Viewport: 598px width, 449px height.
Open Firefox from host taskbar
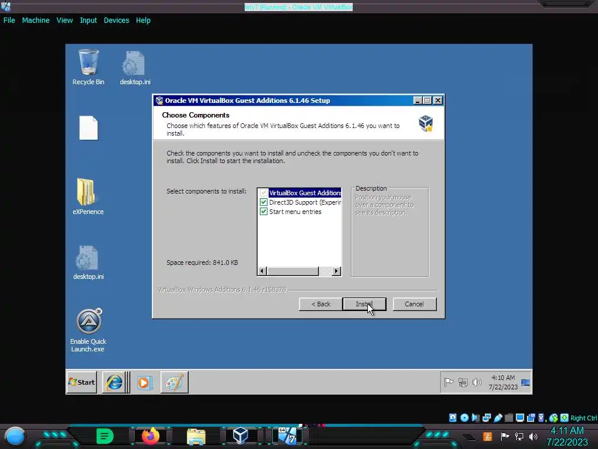(x=151, y=436)
